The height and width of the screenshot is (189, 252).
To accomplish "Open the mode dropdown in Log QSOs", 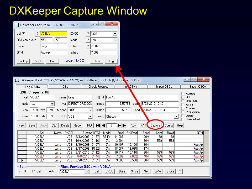I will click(52, 104).
